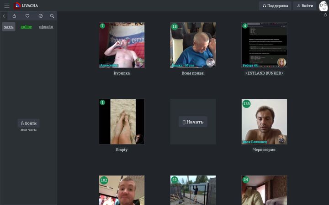The height and width of the screenshot is (205, 329).
Task: Switch to the офлайн tab
Action: [46, 27]
